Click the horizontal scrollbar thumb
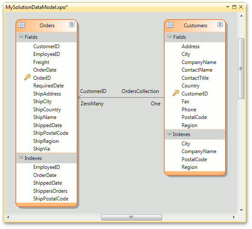This screenshot has height=229, width=252. pos(131,217)
